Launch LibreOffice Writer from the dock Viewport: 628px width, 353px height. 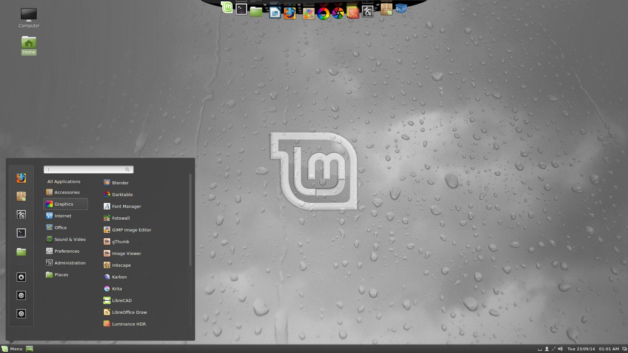click(275, 13)
